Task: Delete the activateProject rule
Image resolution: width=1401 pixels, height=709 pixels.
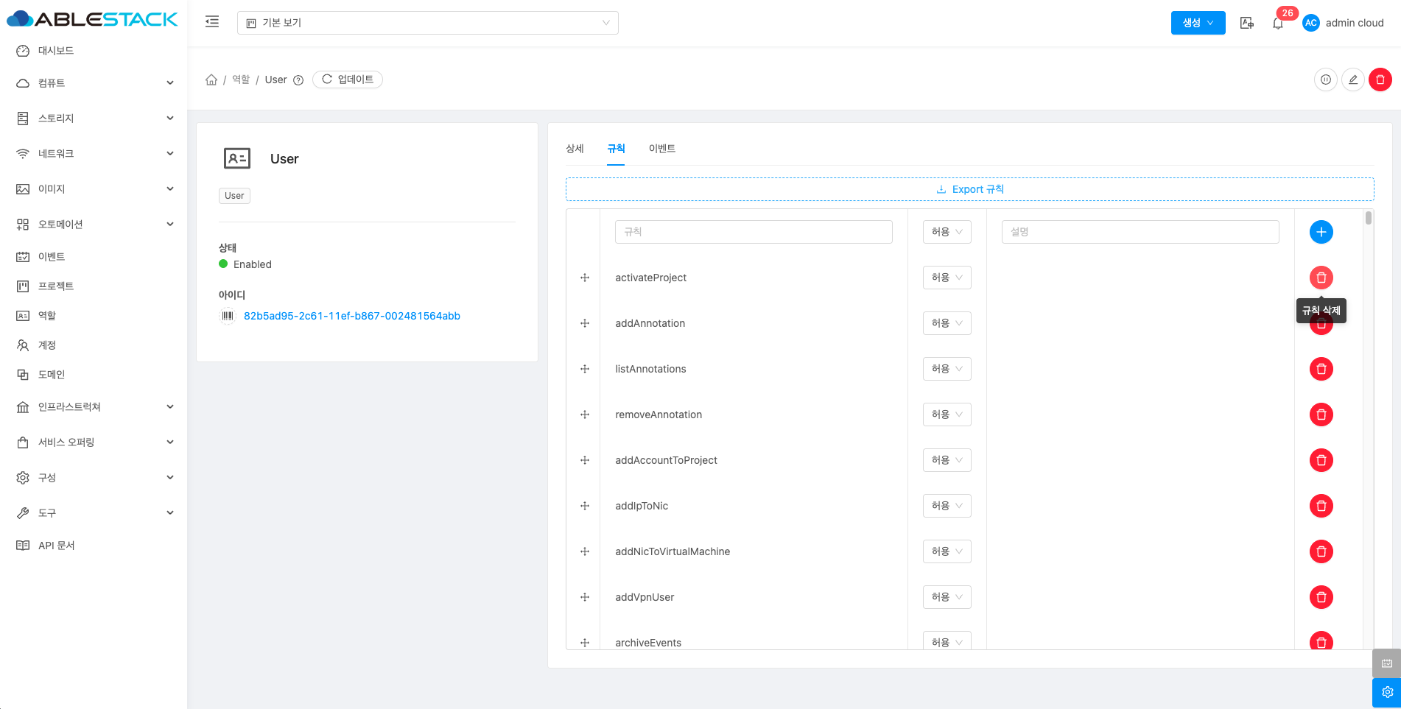Action: point(1321,278)
